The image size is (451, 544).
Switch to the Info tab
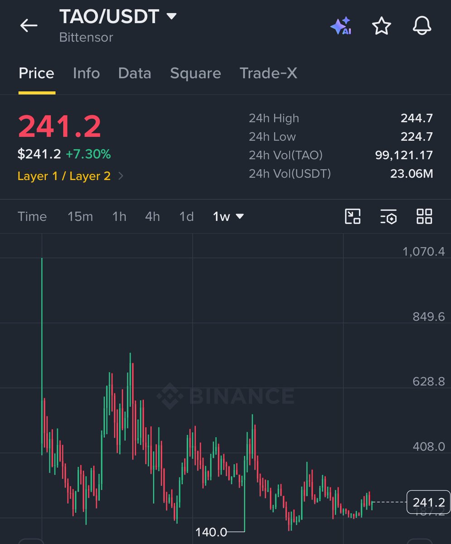click(86, 73)
